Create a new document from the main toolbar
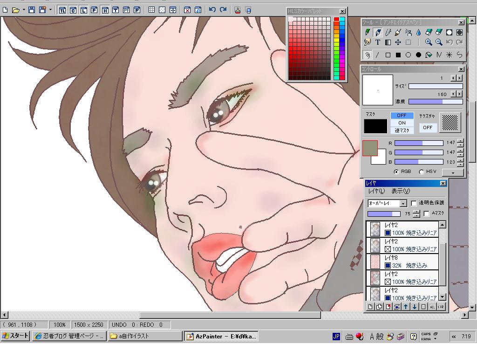477x358 pixels. point(5,10)
